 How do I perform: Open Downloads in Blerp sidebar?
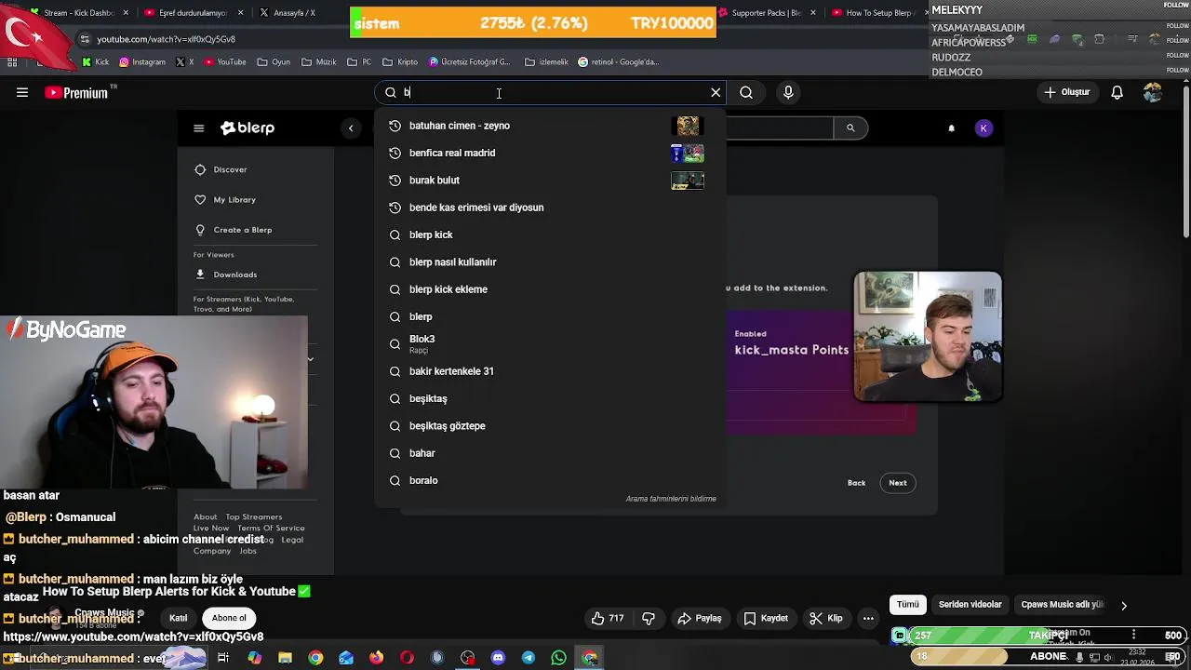coord(225,275)
